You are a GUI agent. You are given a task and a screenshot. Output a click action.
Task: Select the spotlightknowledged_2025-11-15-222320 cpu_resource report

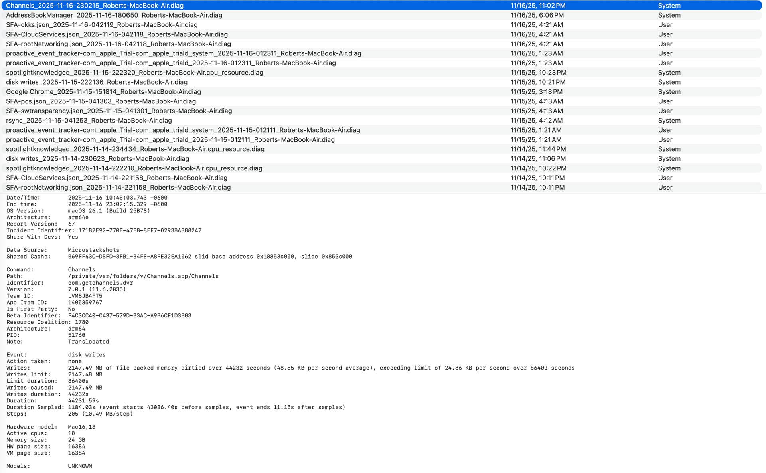pyautogui.click(x=134, y=73)
